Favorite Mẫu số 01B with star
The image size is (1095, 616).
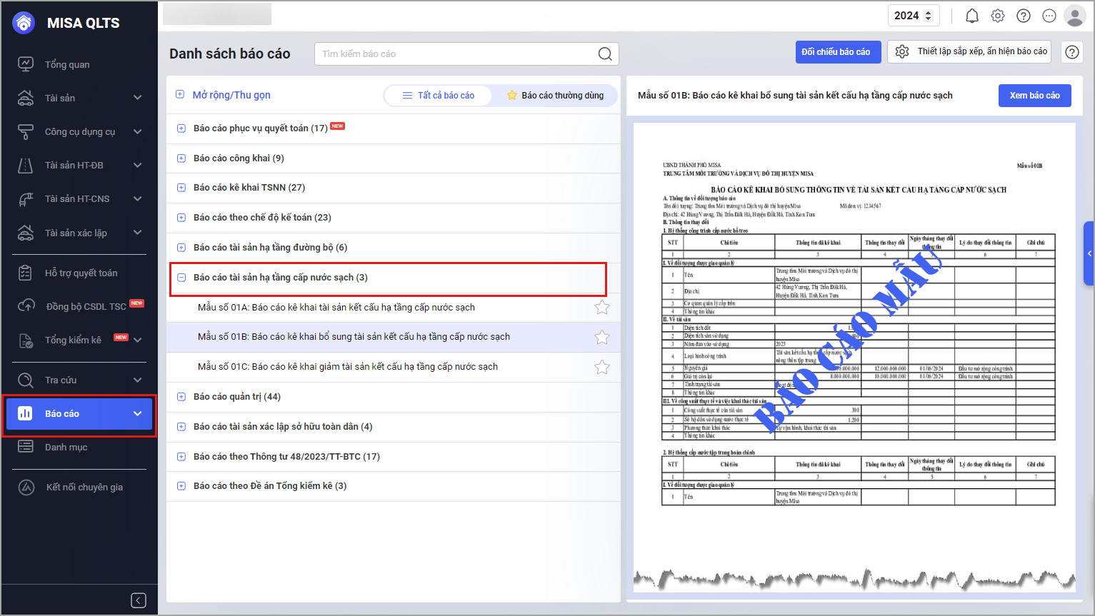pos(602,337)
